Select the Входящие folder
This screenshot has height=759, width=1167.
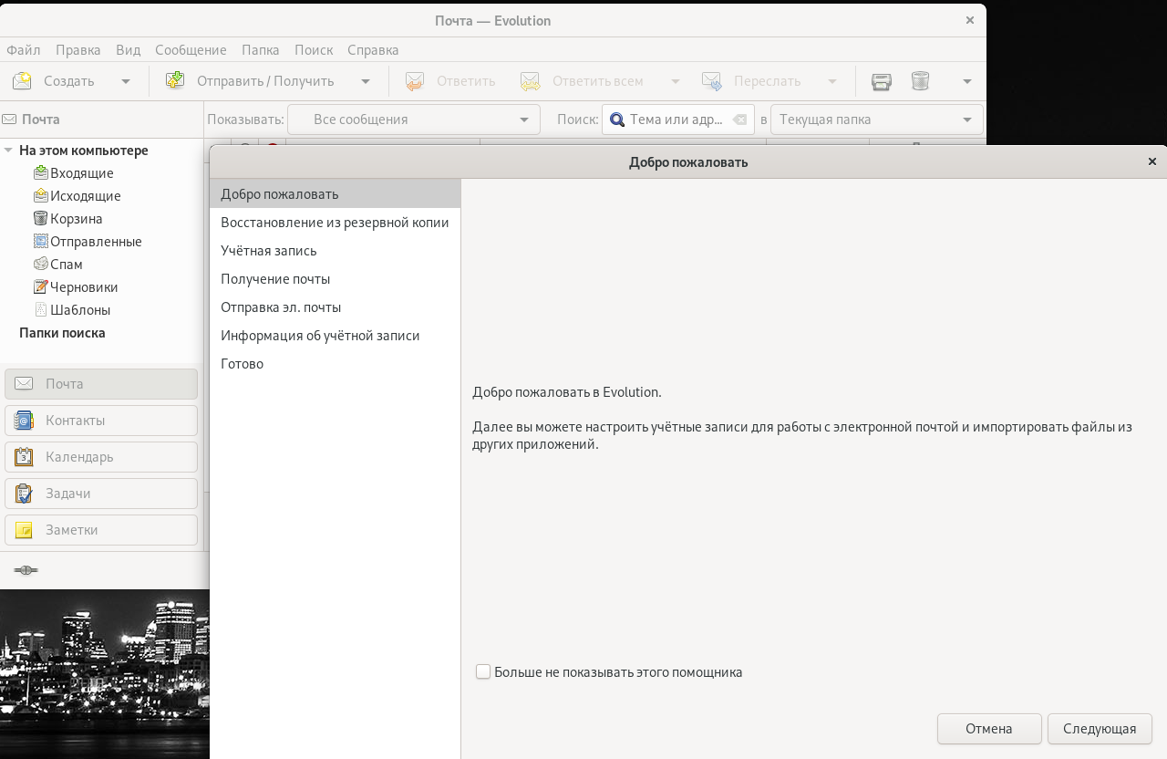pos(82,173)
